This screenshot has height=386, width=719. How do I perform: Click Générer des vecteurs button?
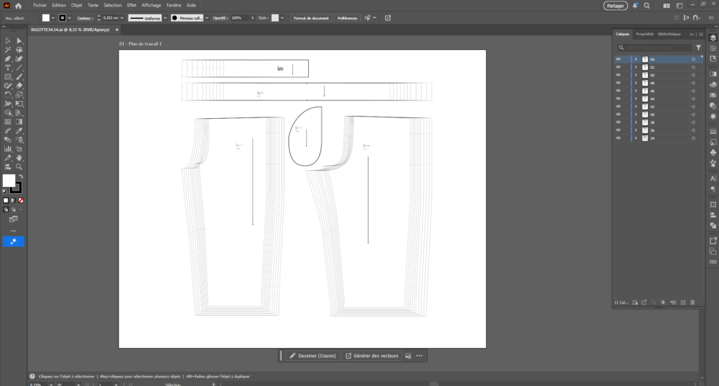371,356
